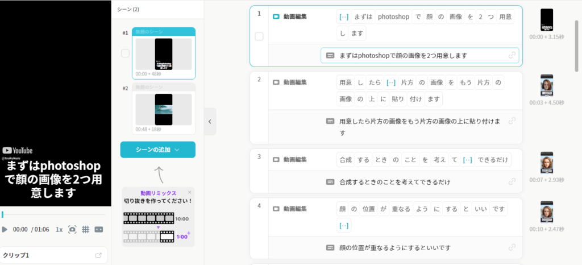Select the word もう in clip 2
582x265 pixels.
[465, 82]
